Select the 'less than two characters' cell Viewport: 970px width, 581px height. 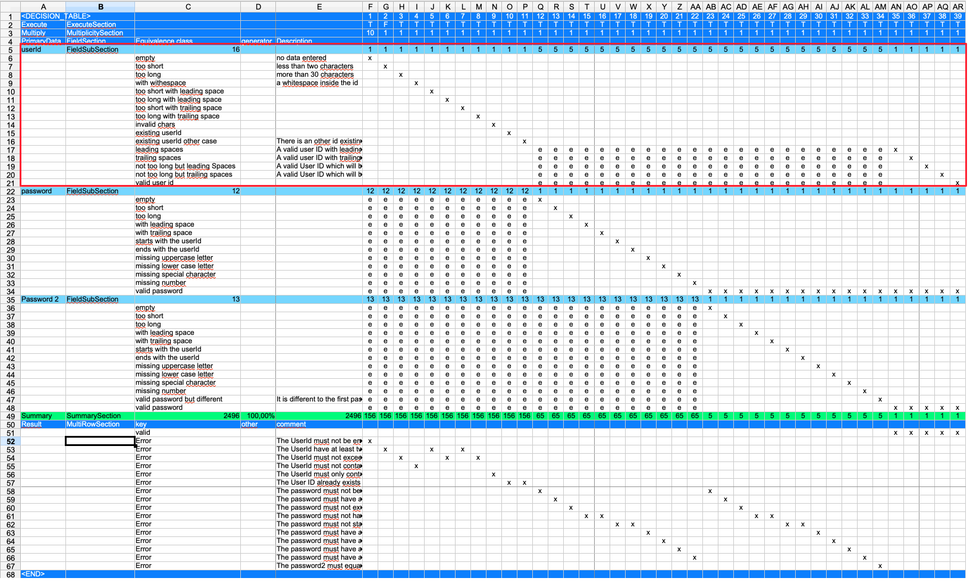[319, 66]
